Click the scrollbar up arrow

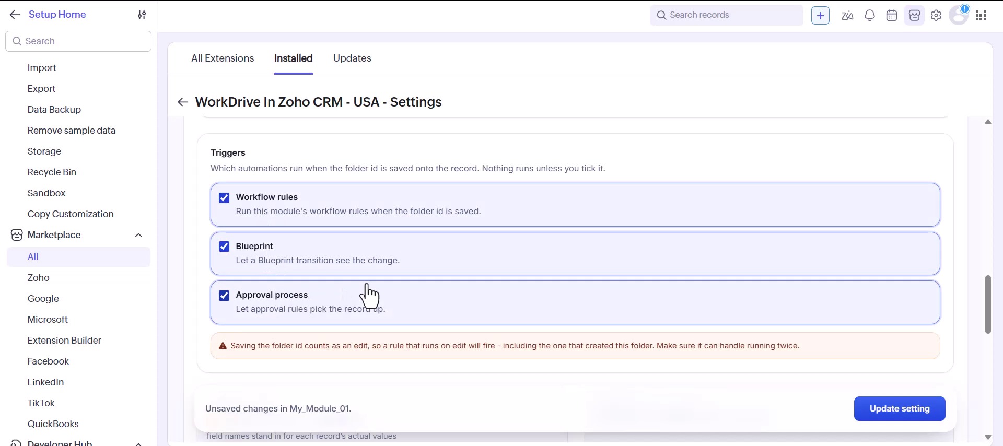click(988, 122)
